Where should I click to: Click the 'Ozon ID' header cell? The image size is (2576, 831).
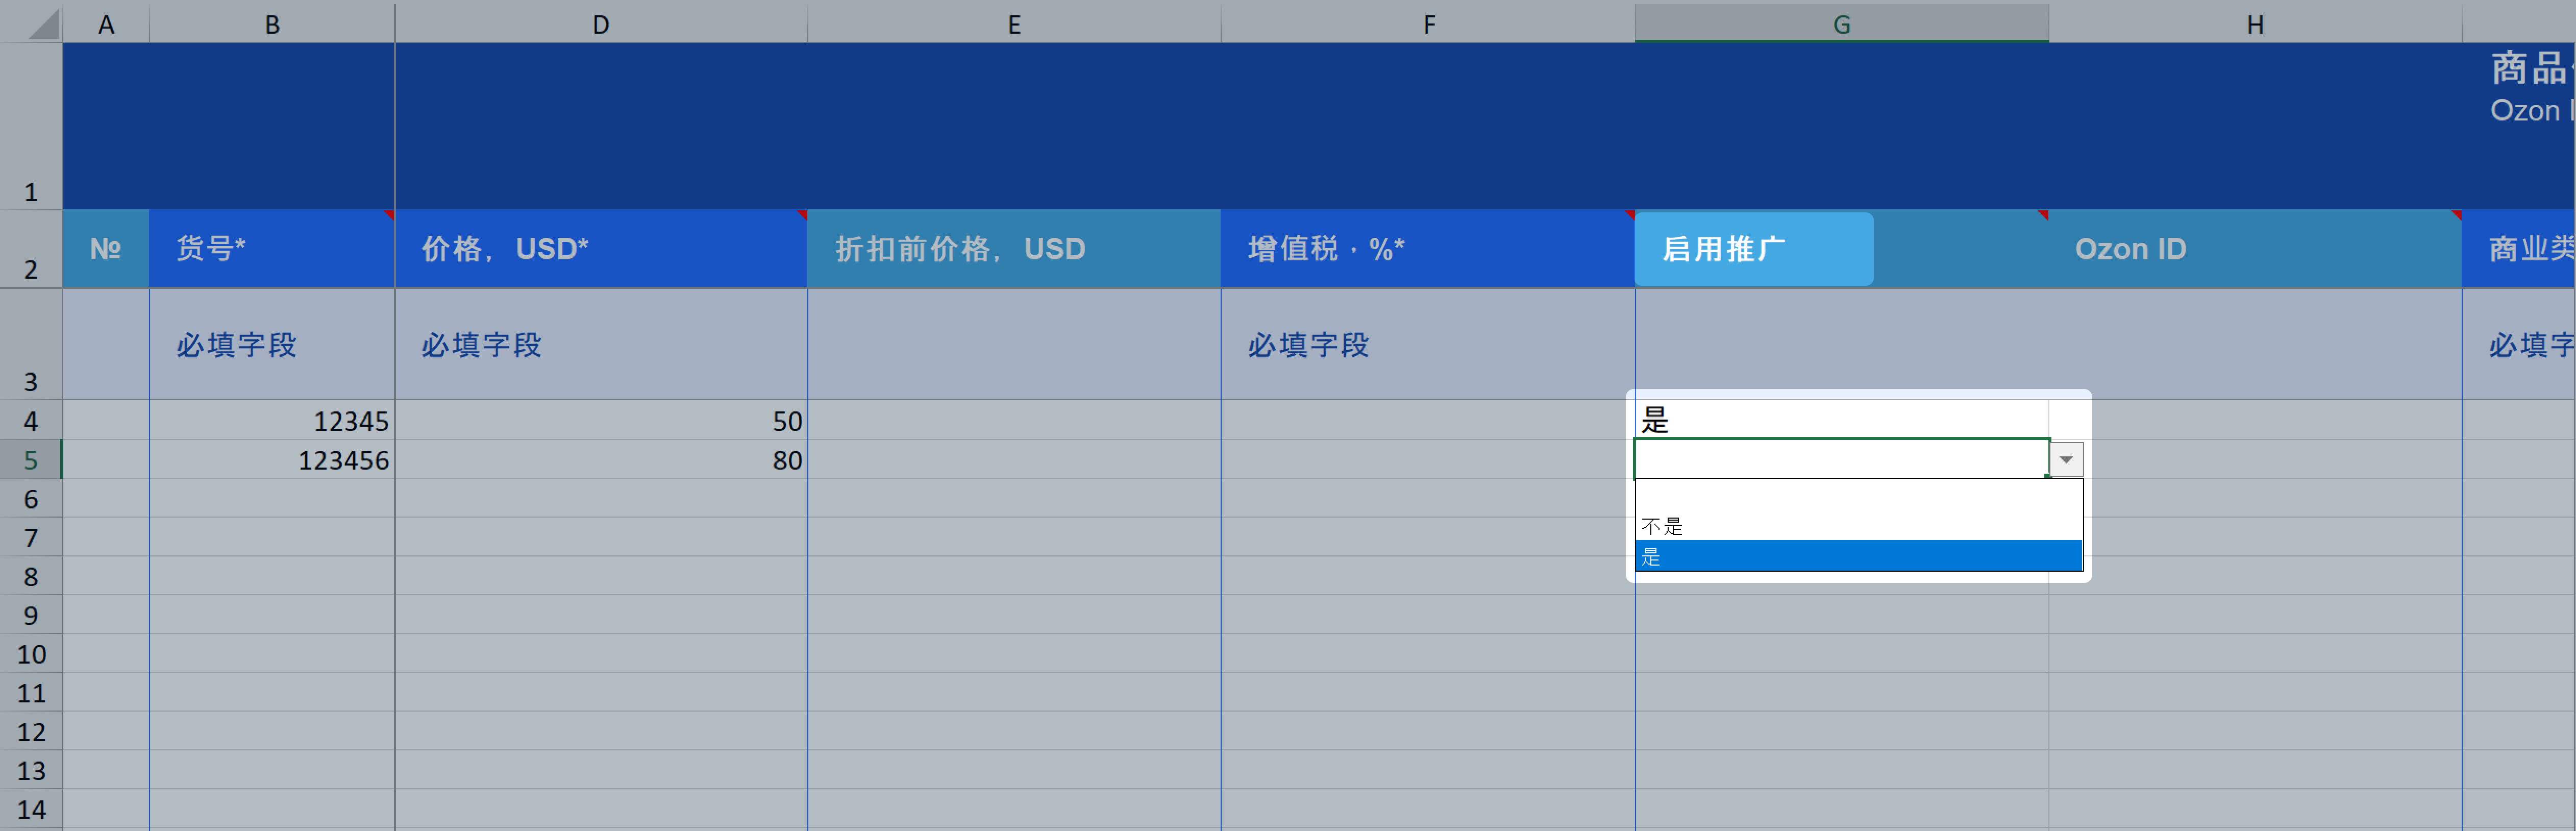[x=2255, y=249]
